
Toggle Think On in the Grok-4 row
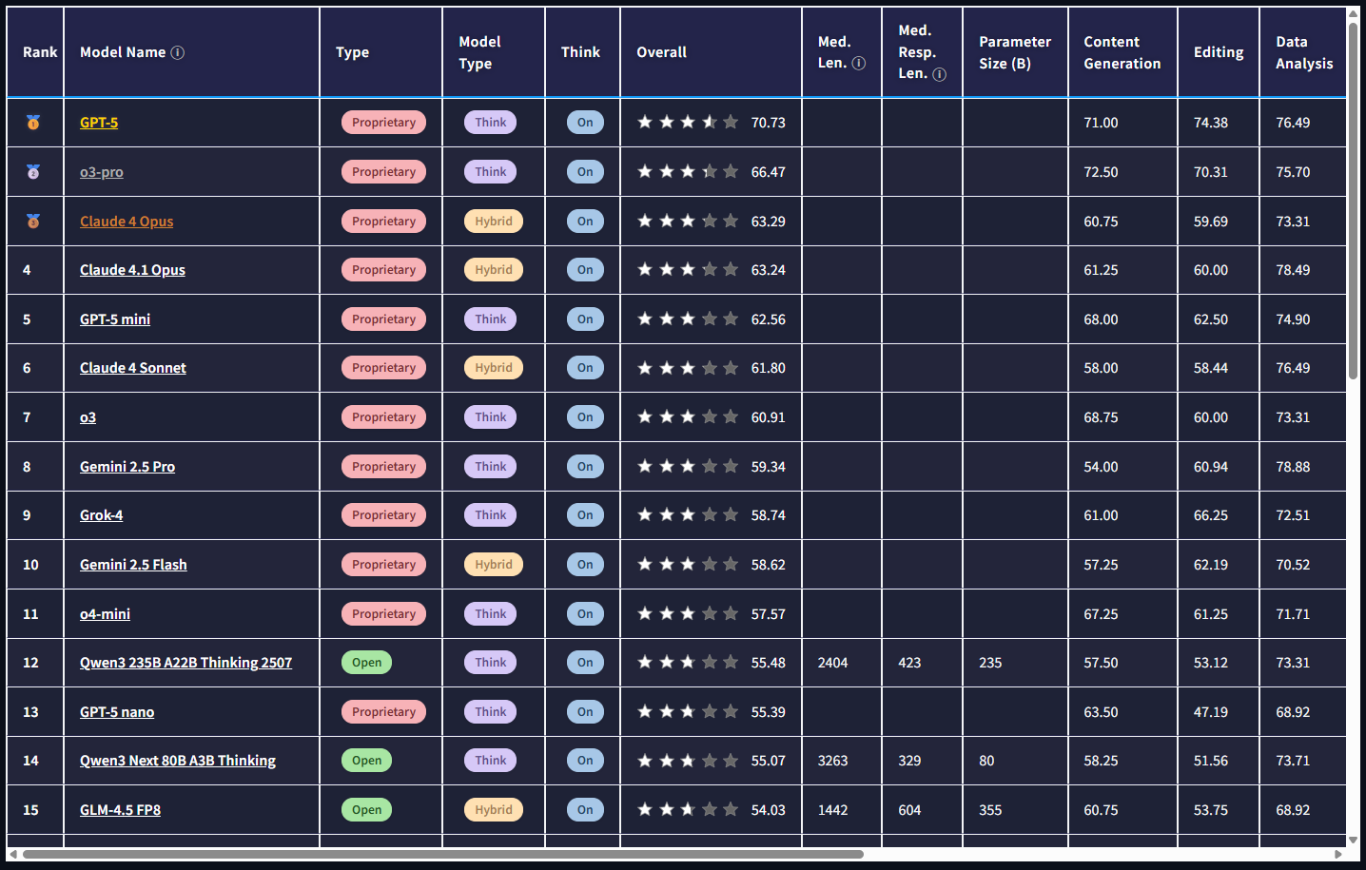pyautogui.click(x=585, y=515)
